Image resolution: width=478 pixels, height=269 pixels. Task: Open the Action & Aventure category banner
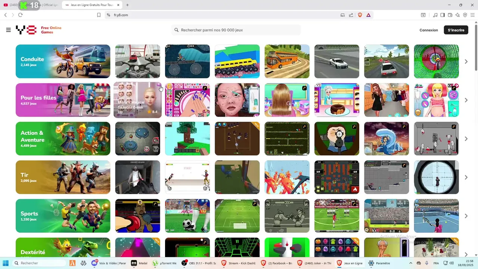pyautogui.click(x=63, y=139)
